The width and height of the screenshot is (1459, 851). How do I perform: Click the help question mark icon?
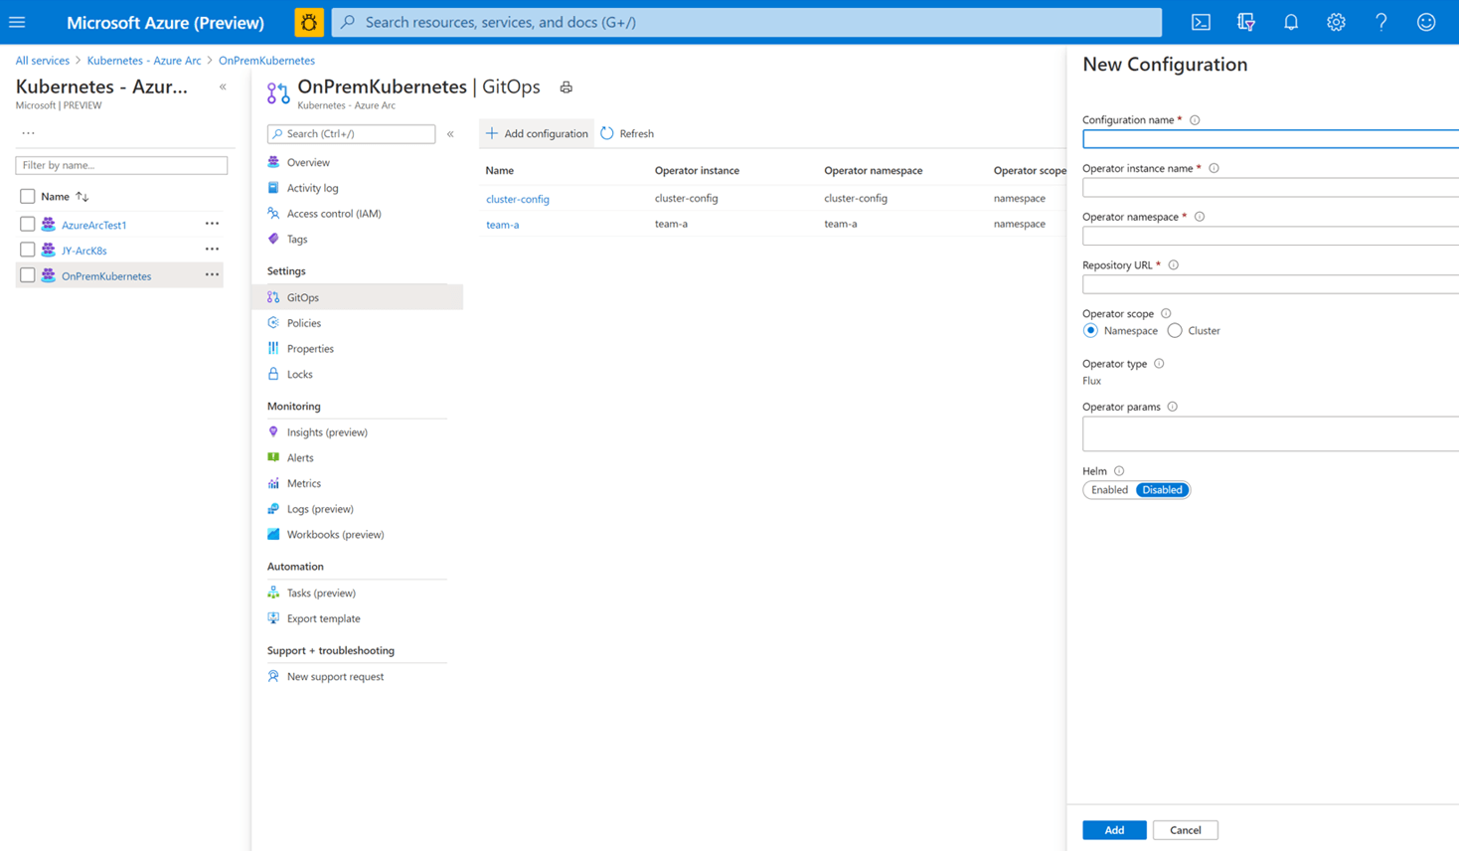(x=1380, y=22)
